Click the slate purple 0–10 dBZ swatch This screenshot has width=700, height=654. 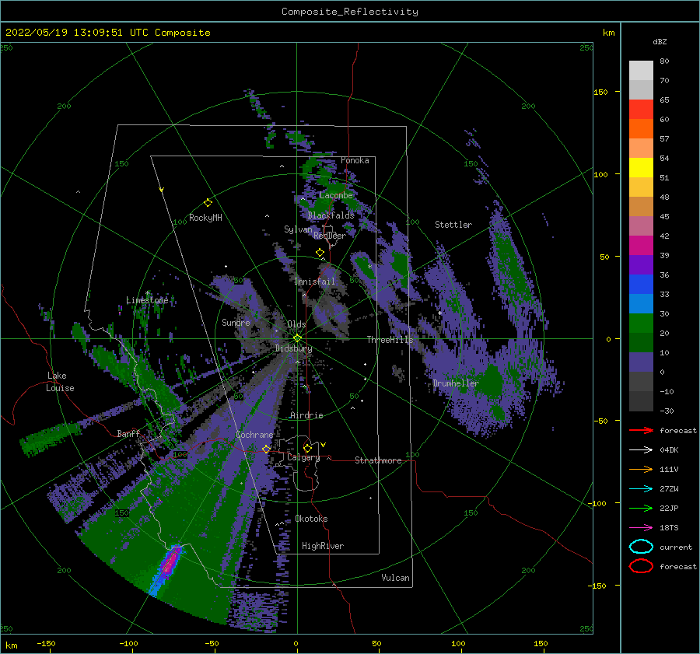tap(641, 362)
